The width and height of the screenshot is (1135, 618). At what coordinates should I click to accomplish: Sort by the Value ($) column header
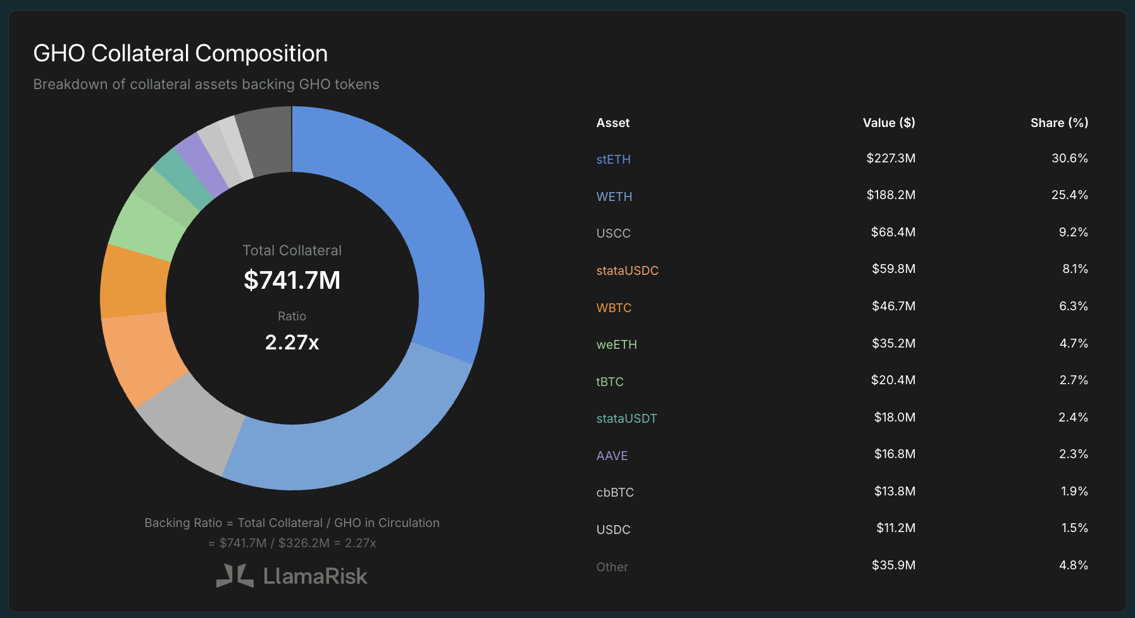tap(889, 123)
